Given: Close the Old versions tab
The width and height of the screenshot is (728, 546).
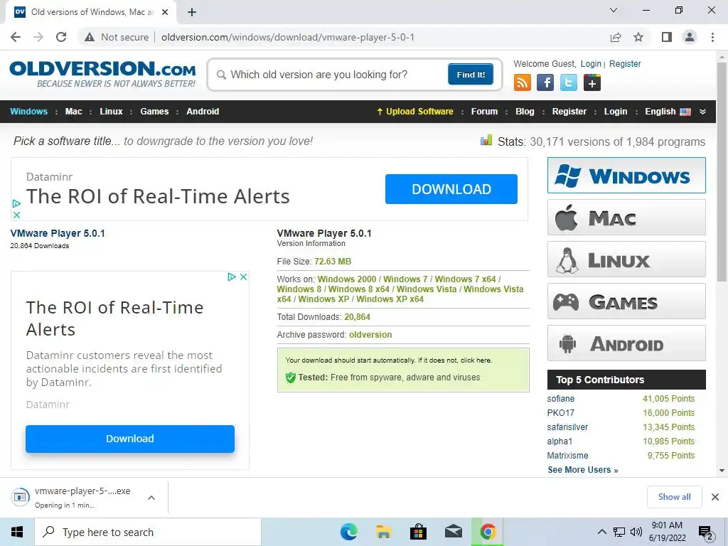Looking at the screenshot, I should 165,12.
